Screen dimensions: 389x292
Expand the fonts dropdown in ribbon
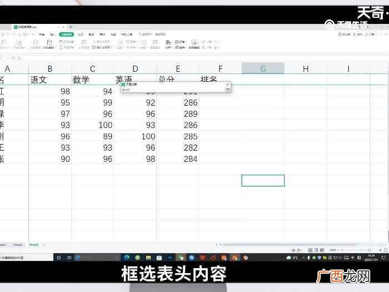[x=131, y=47]
